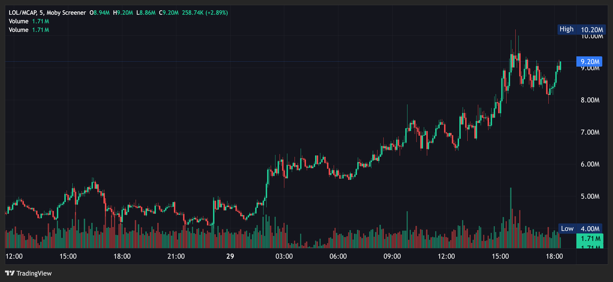
Task: Click the TradingView logo
Action: [x=28, y=273]
